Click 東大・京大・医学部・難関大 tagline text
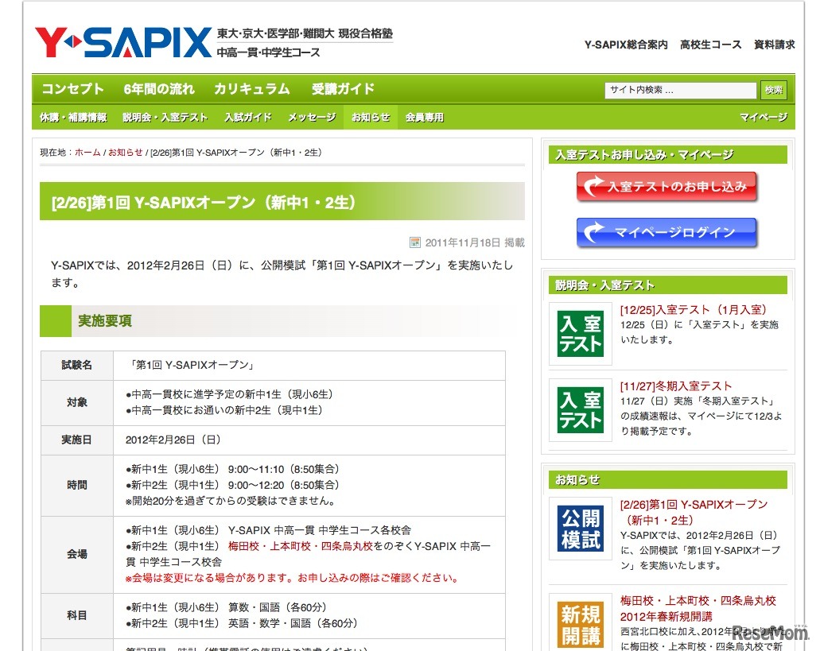 [x=305, y=33]
